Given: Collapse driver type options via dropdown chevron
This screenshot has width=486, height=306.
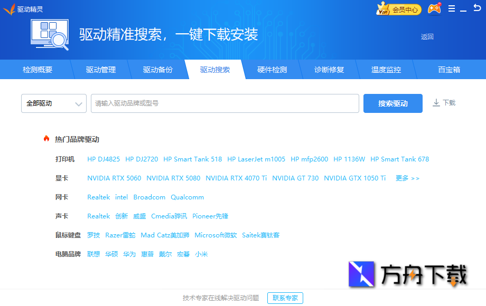Looking at the screenshot, I should [x=78, y=103].
